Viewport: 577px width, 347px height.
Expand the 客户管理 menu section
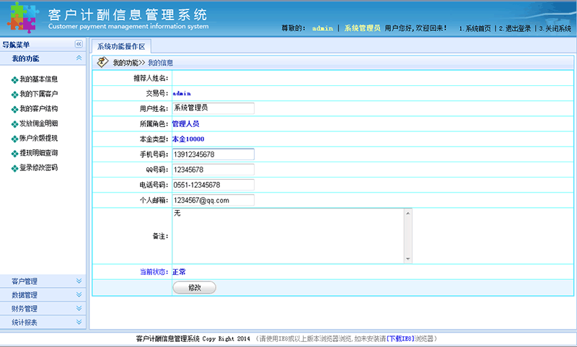79,281
